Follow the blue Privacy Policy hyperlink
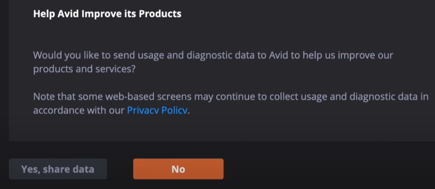Screen dimensions: 435x189 [x=158, y=111]
